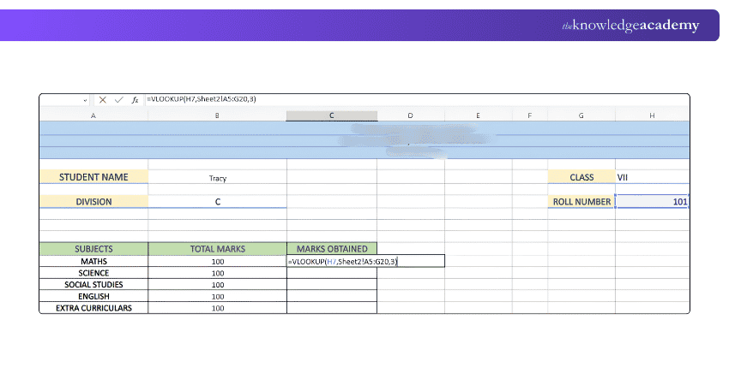Select total marks 100 for SOCIAL STUDIES
The width and height of the screenshot is (729, 385).
click(x=217, y=284)
